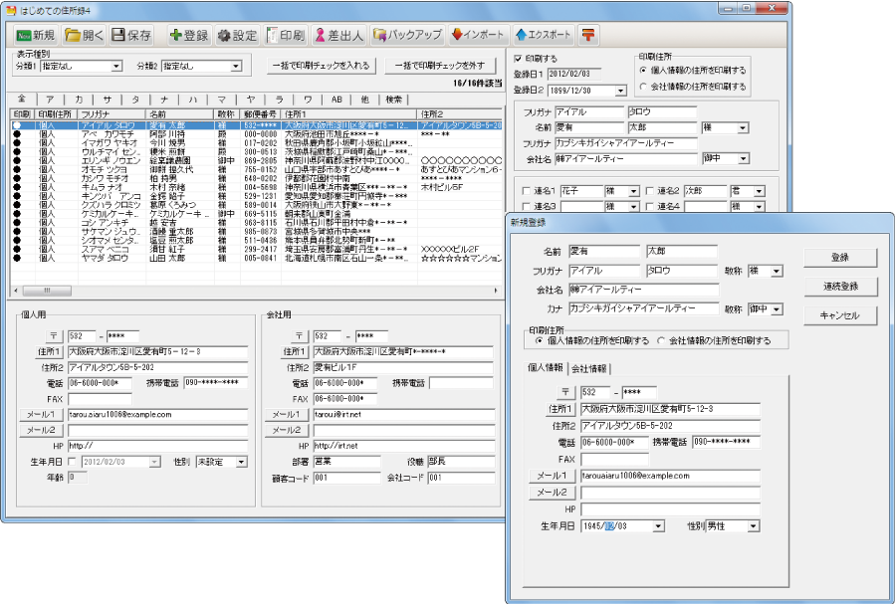Click the バックアップ (Backup) toolbar icon
The image size is (895, 604).
pos(406,35)
